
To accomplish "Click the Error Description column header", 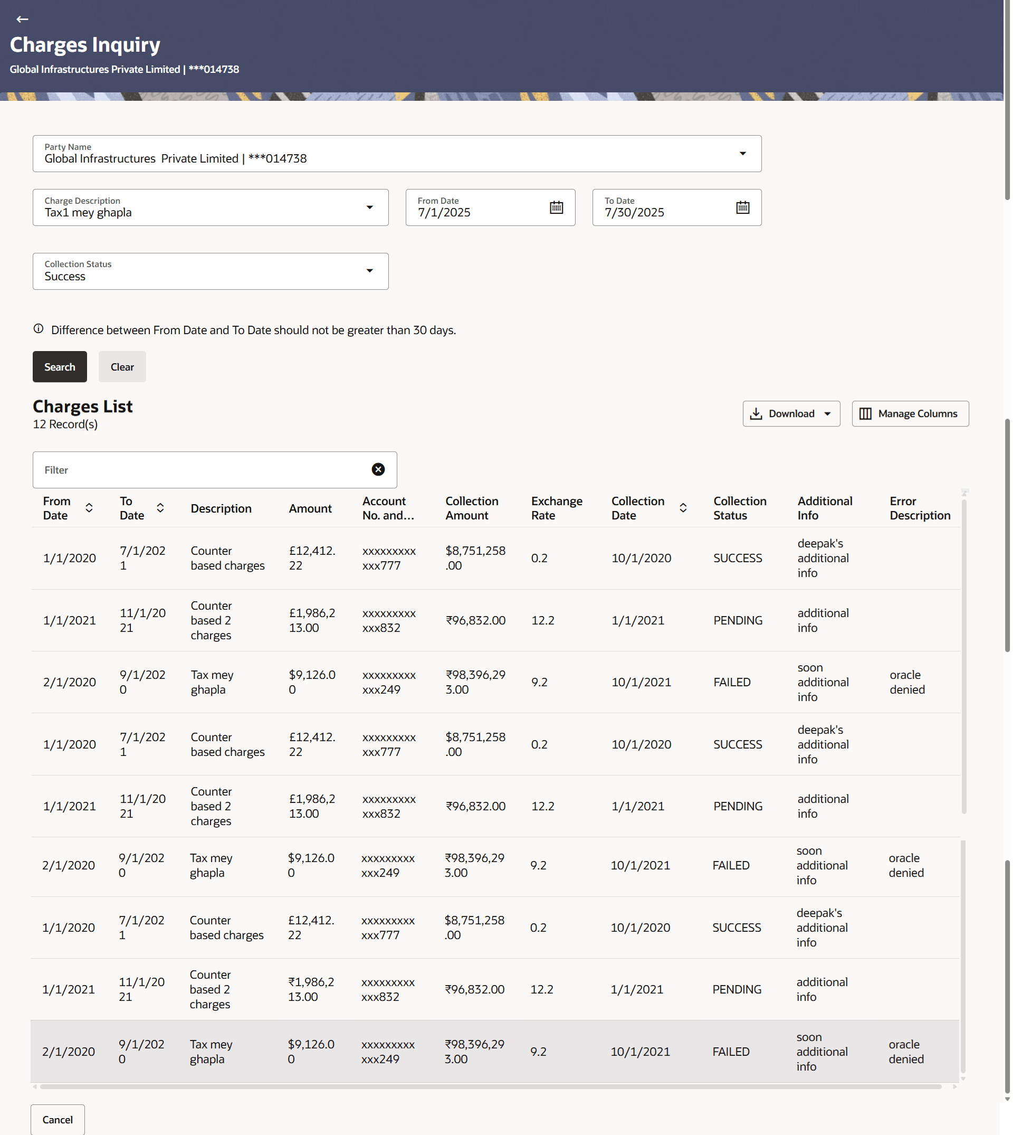I will [920, 508].
